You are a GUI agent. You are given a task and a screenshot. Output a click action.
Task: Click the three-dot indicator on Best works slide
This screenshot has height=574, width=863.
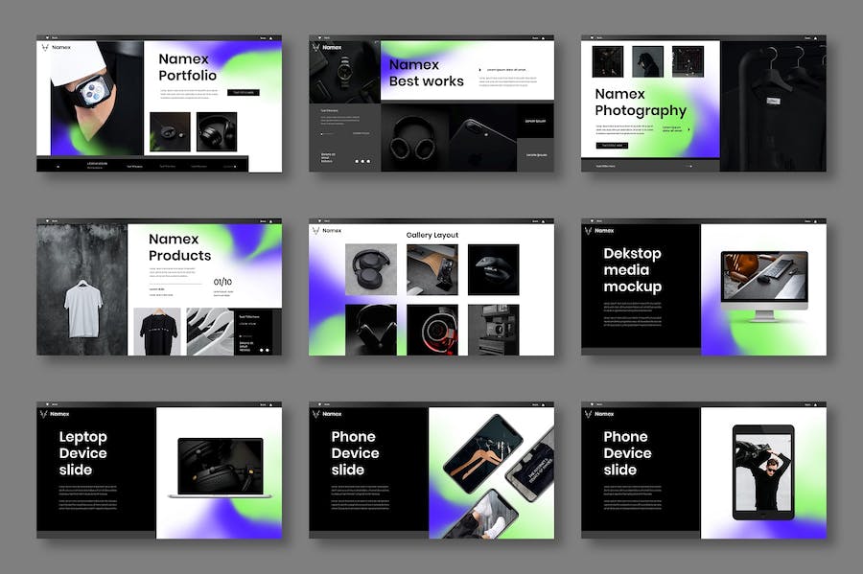click(x=362, y=160)
